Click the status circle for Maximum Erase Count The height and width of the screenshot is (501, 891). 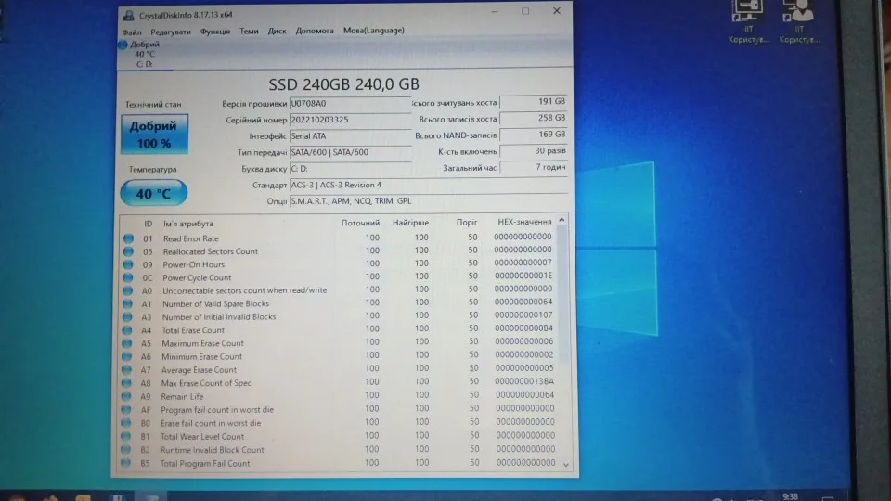pyautogui.click(x=127, y=343)
